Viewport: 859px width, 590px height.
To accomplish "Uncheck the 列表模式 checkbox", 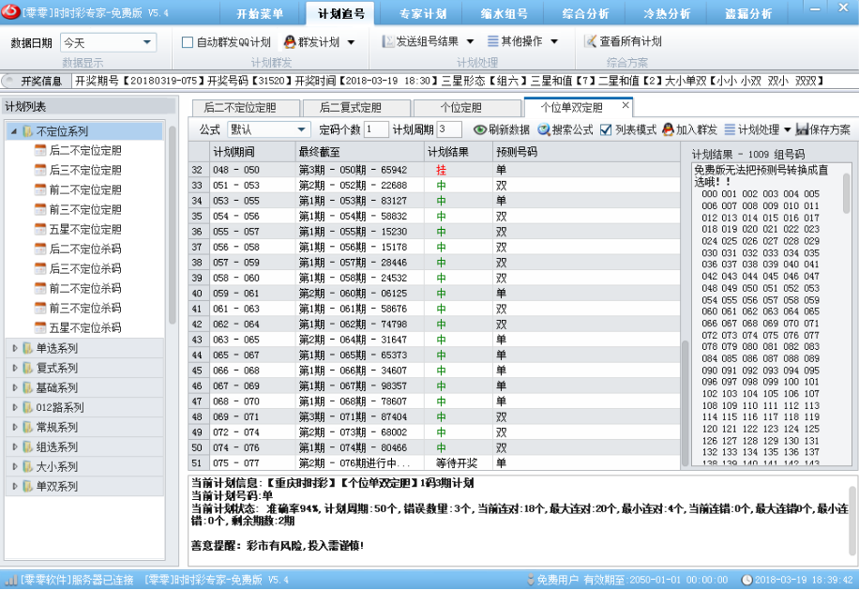I will click(606, 129).
